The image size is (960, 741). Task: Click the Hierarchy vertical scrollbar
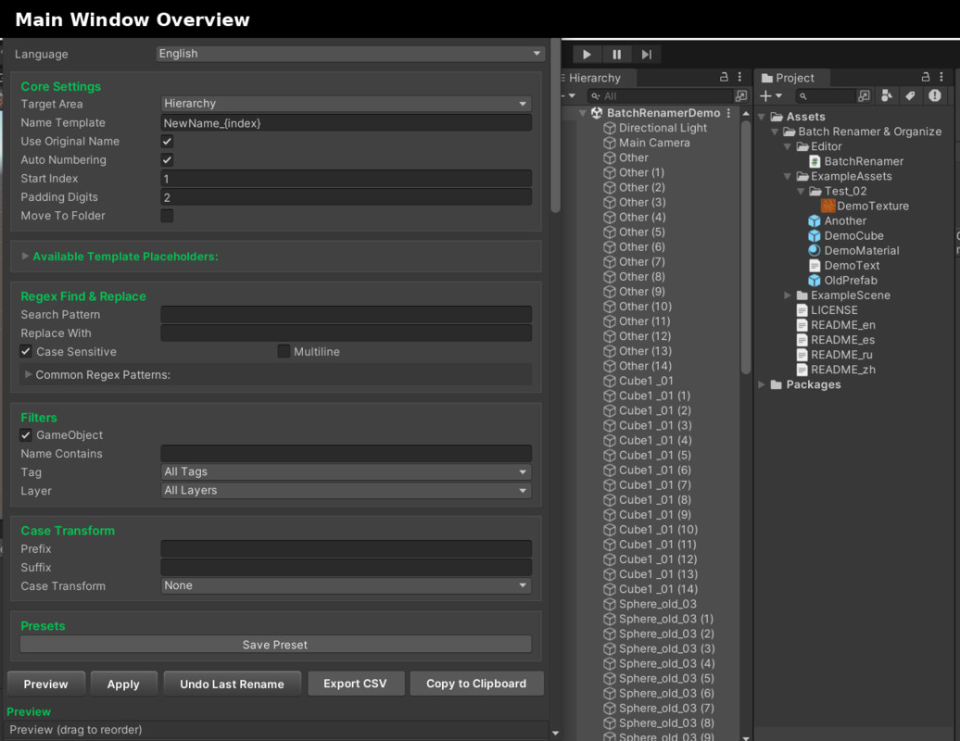click(x=746, y=247)
